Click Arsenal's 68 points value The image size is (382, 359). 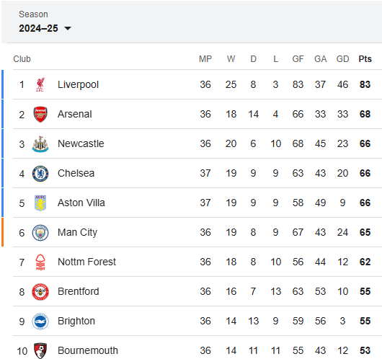pos(365,114)
